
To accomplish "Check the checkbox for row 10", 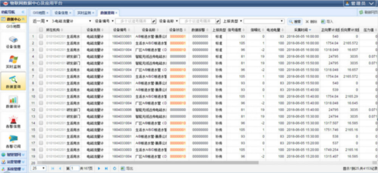I will 41,96.
